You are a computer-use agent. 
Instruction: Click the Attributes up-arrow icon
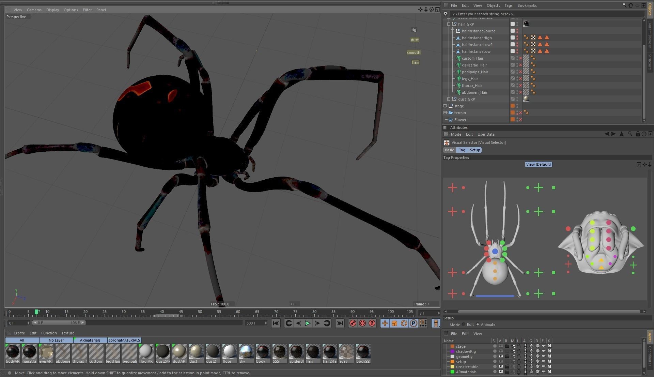pos(622,134)
